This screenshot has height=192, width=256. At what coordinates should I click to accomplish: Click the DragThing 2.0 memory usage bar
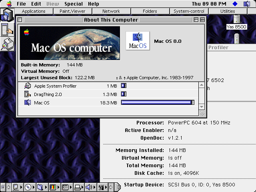(x=124, y=94)
